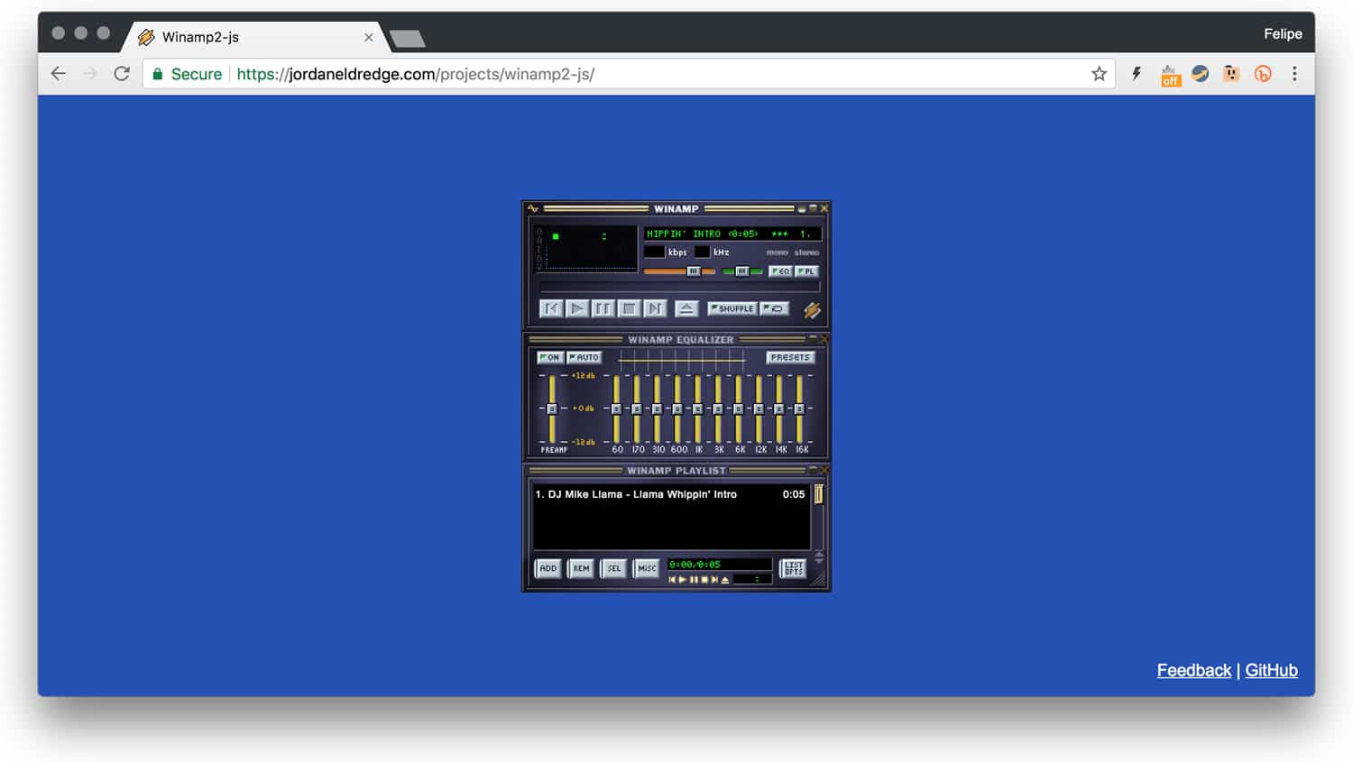Skip to the next track
Image resolution: width=1353 pixels, height=762 pixels.
(653, 308)
